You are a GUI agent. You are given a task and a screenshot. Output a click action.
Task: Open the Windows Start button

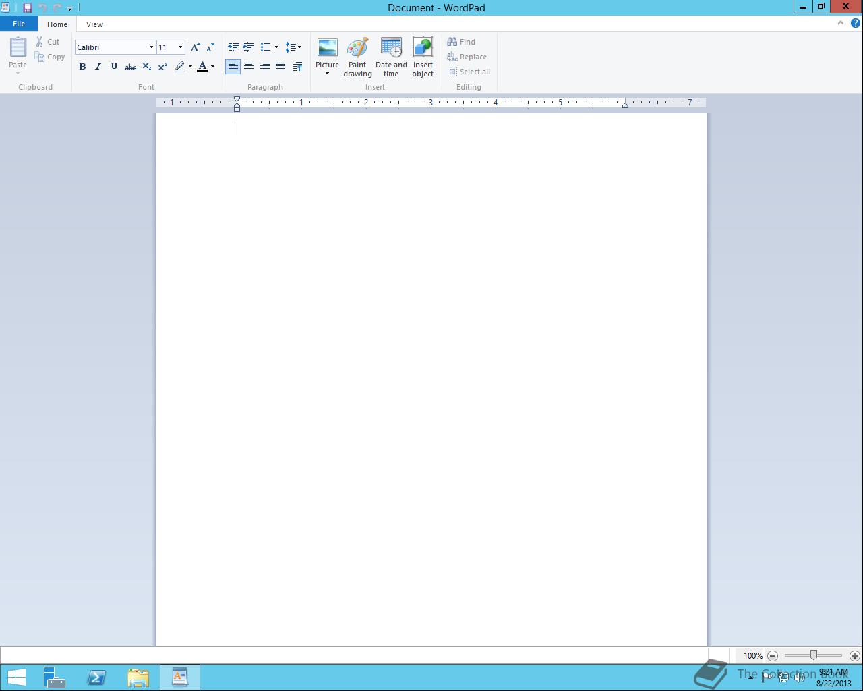point(17,677)
